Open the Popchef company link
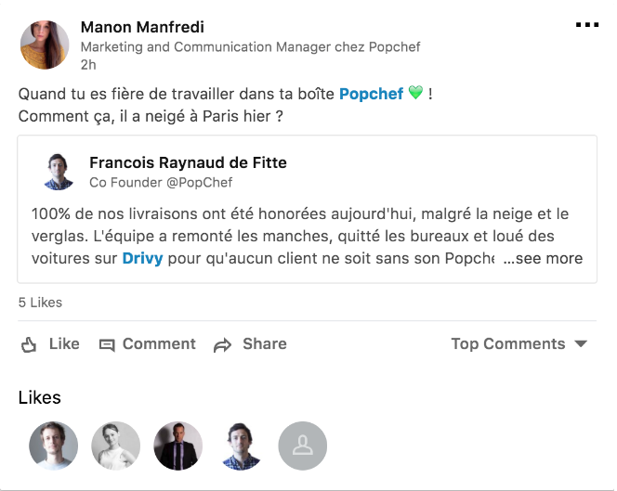 click(x=371, y=94)
